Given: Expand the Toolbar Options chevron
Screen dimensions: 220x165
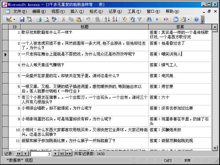Looking at the screenshot, I should 203,19.
